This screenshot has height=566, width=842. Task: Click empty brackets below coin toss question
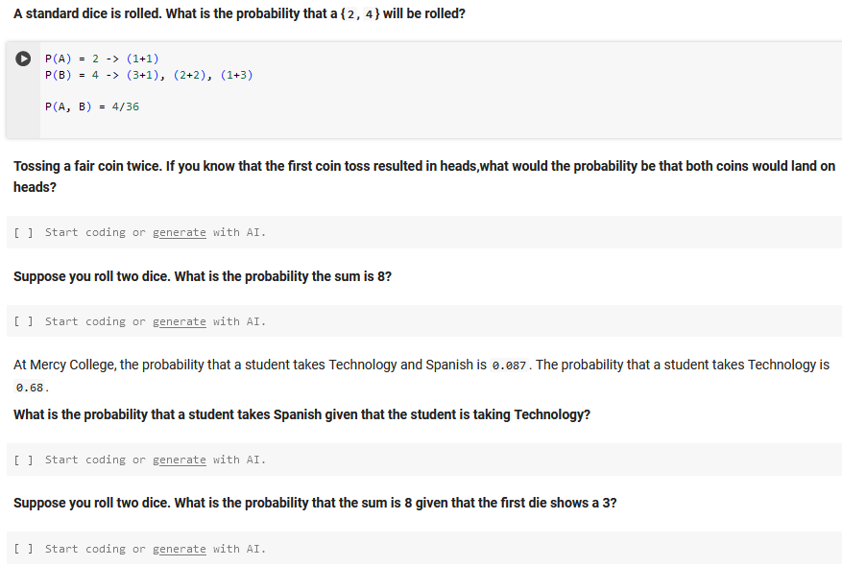coord(25,232)
